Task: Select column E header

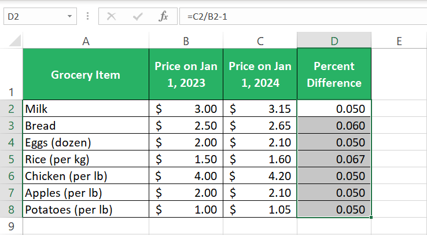Action: 399,41
